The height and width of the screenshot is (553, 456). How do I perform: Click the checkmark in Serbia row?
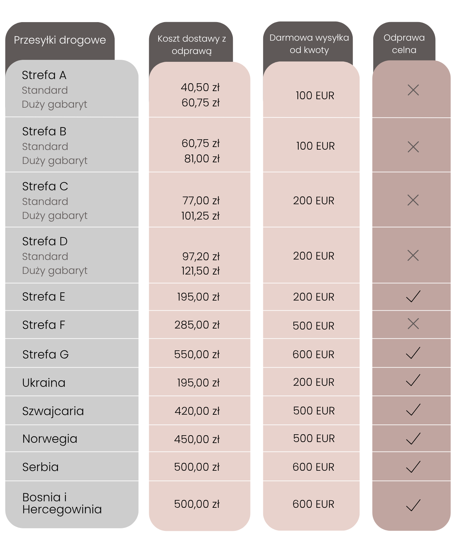pos(413,467)
